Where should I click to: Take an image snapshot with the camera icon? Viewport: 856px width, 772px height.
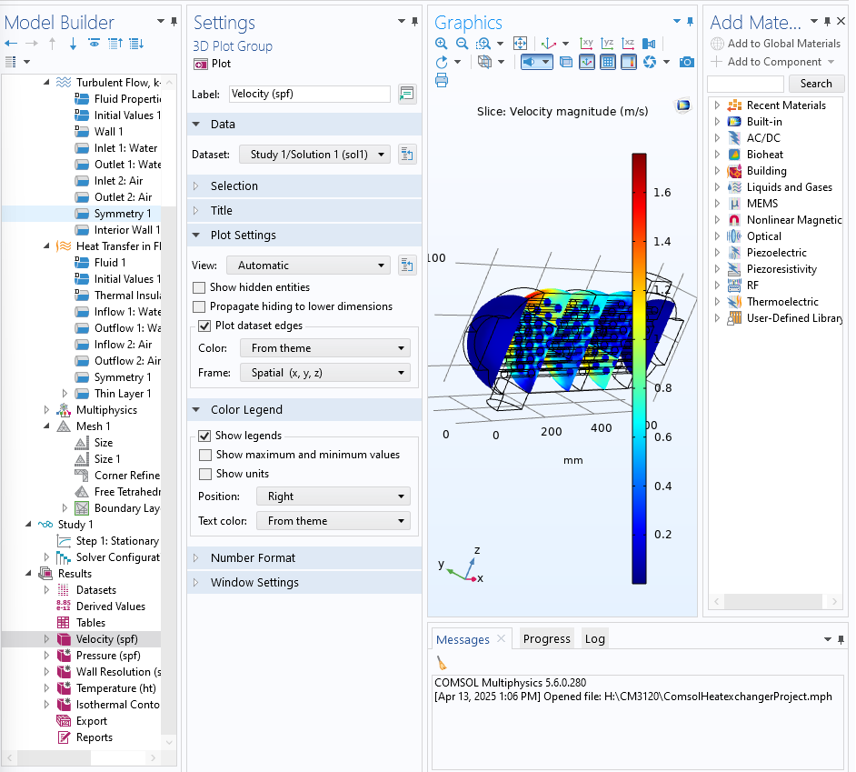687,62
